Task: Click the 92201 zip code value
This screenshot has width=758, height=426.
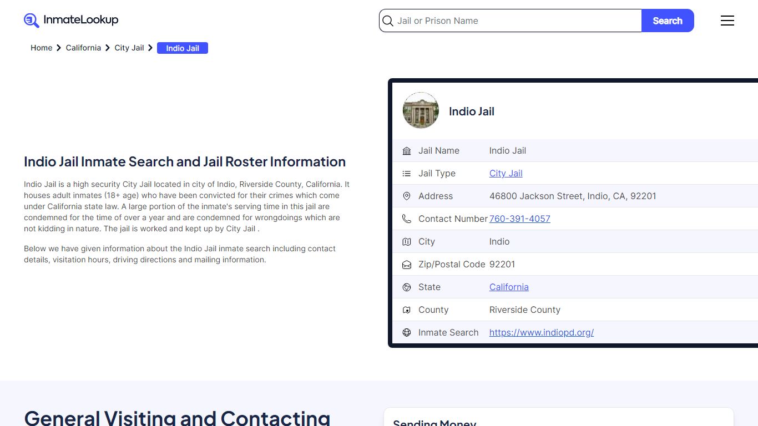Action: (x=502, y=265)
